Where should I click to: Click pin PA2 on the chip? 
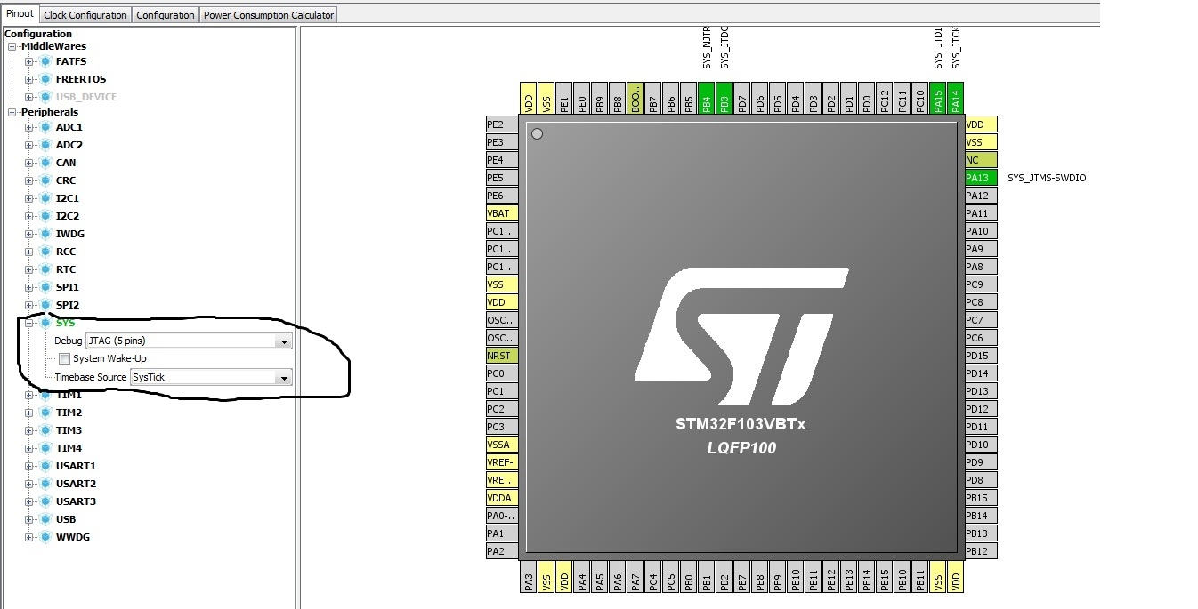click(x=501, y=551)
